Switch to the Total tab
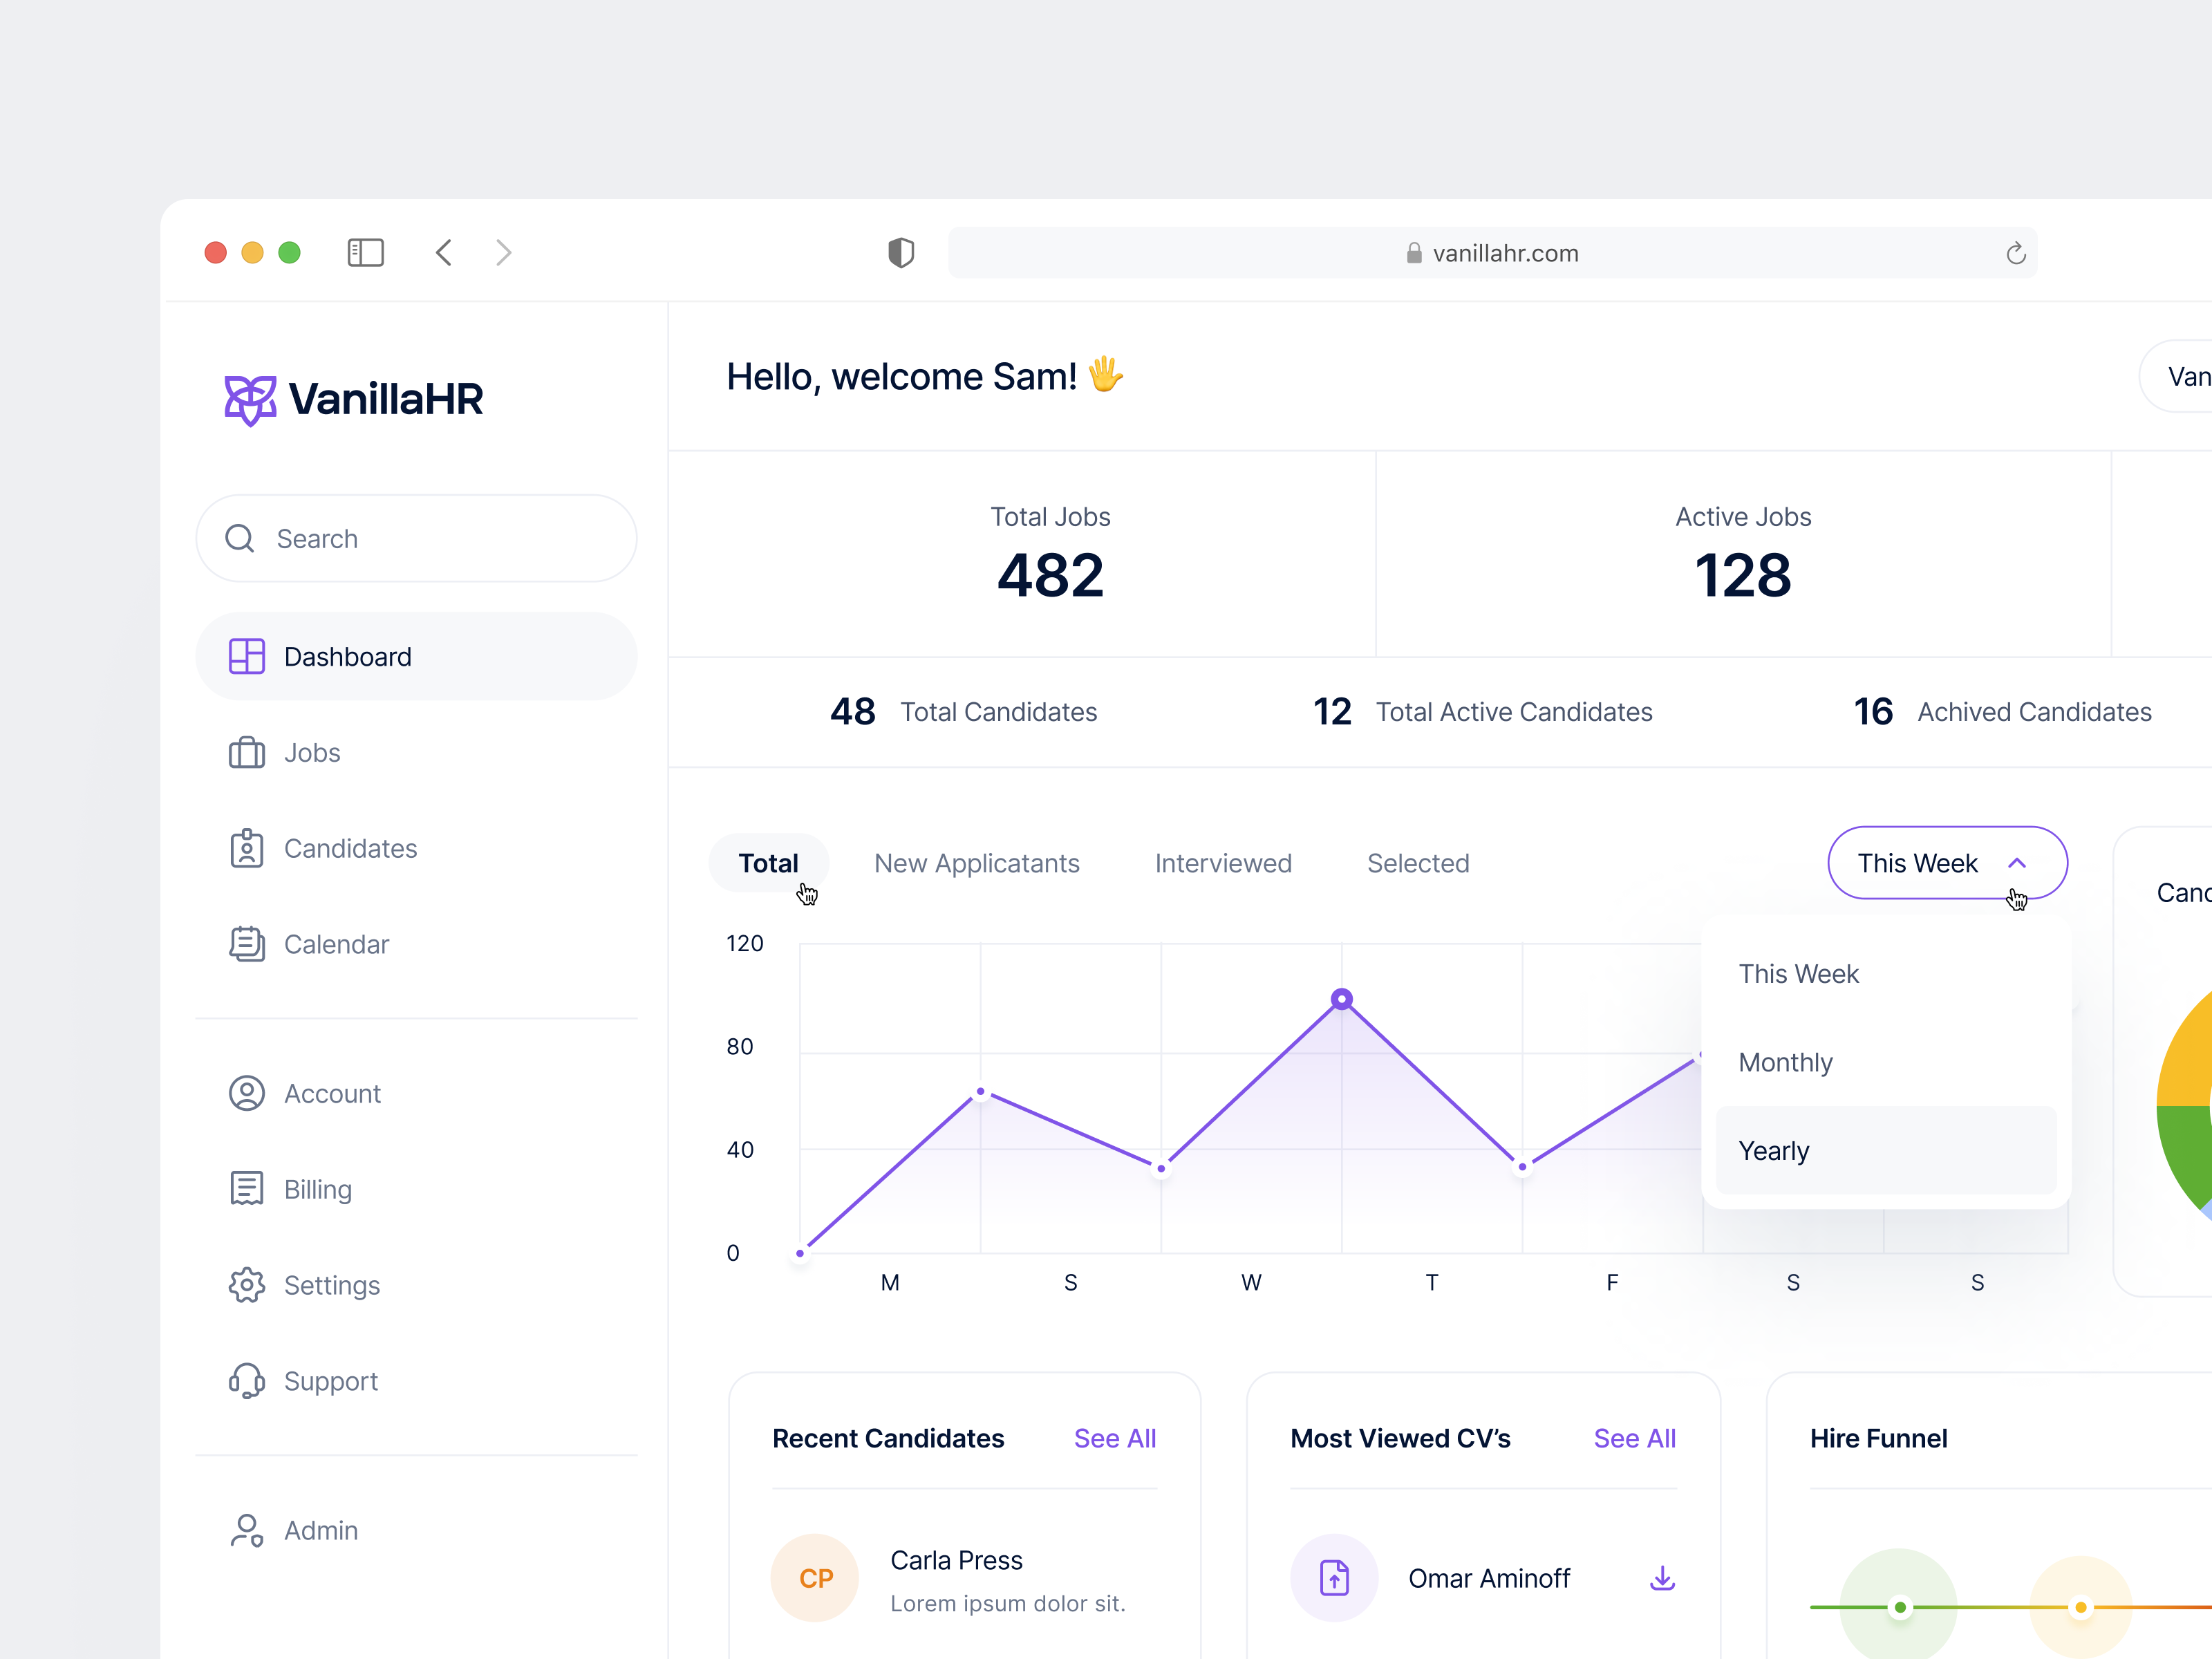Viewport: 2212px width, 1659px height. point(768,863)
